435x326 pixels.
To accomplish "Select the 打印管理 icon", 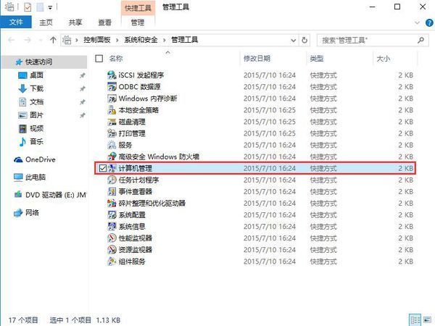I will pos(112,133).
